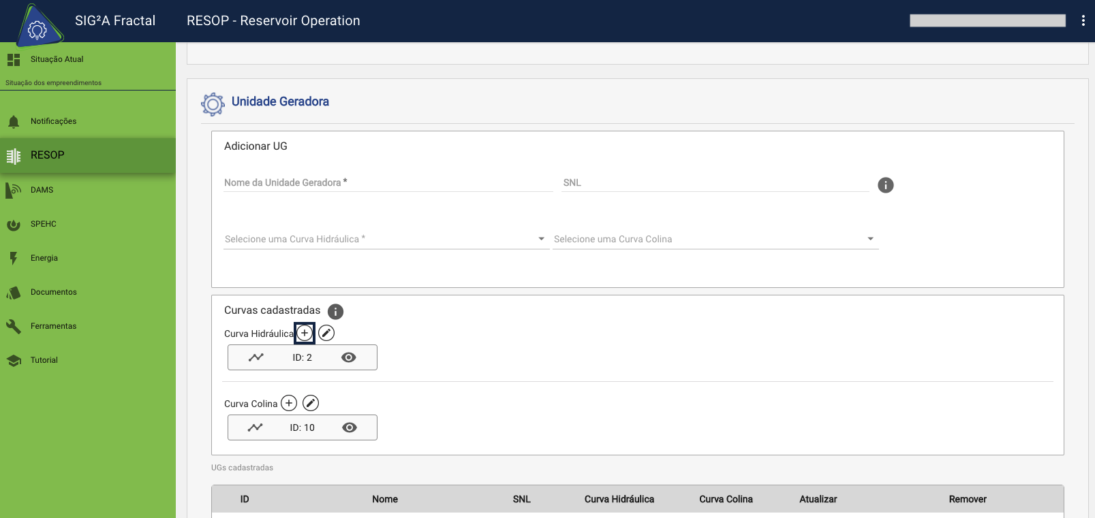Viewport: 1095px width, 518px height.
Task: Click the edit Curva Colina pencil icon
Action: (311, 403)
